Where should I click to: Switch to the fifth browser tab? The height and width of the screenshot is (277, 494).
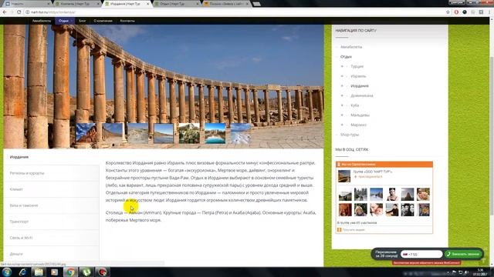[x=226, y=4]
